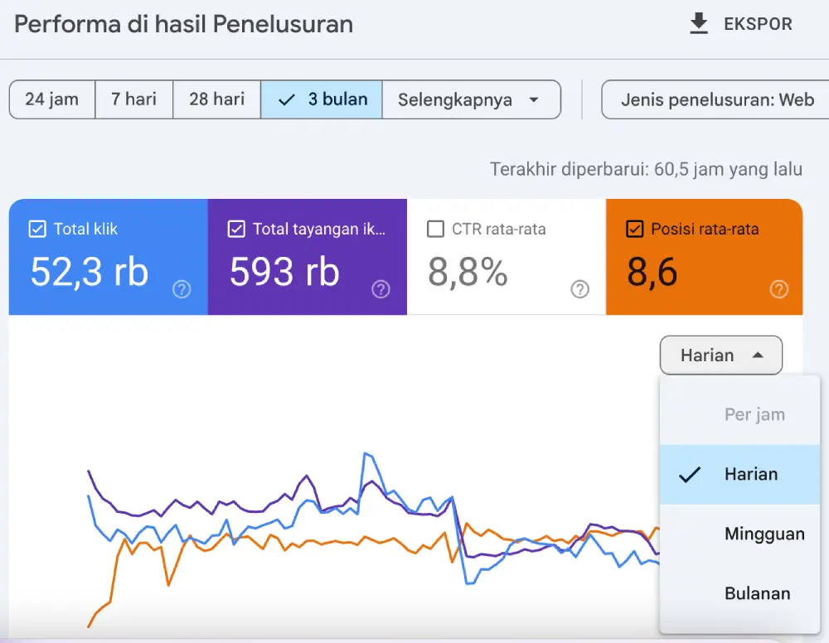829x643 pixels.
Task: Click the EKSPOR download arrow icon
Action: pos(698,24)
